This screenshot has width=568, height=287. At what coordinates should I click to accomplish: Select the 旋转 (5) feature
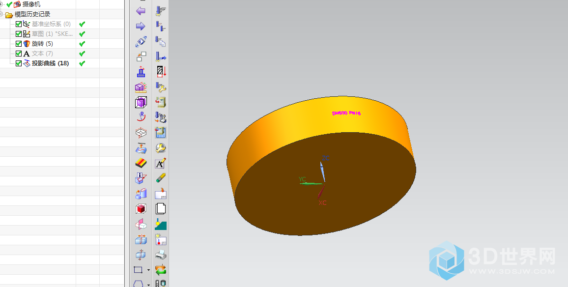click(42, 43)
